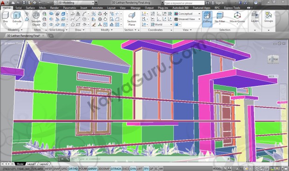Click the Move Gizmo icon
The image size is (289, 171).
237,18
